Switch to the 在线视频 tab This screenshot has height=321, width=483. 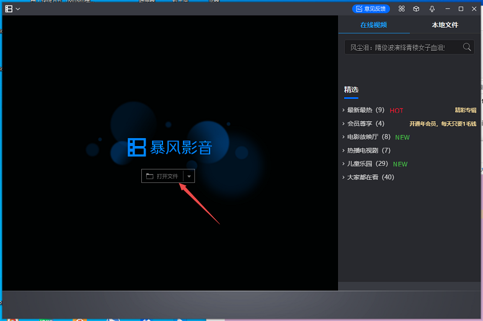click(x=374, y=25)
